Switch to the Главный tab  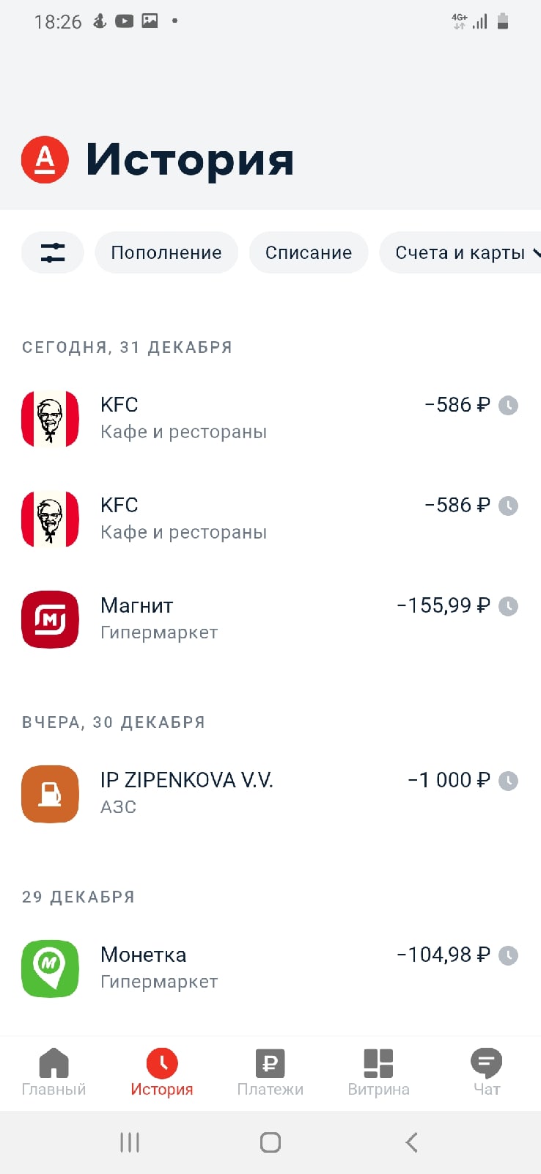pos(54,1073)
